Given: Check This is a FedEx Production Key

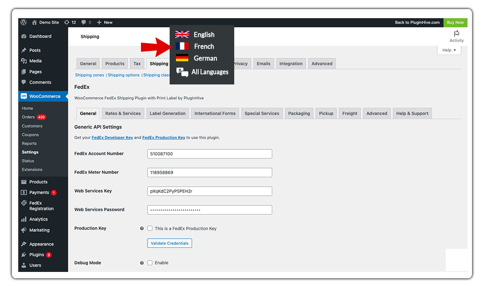Looking at the screenshot, I should pyautogui.click(x=150, y=228).
